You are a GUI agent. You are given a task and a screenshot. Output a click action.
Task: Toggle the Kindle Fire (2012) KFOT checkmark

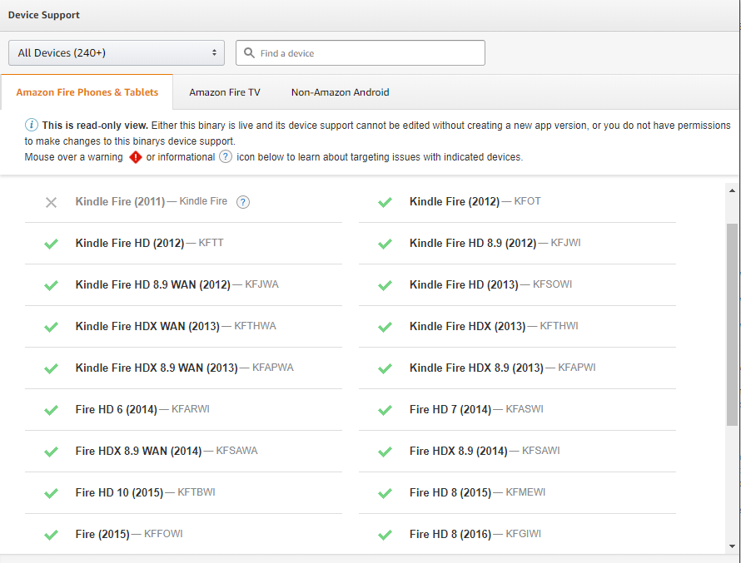tap(385, 202)
